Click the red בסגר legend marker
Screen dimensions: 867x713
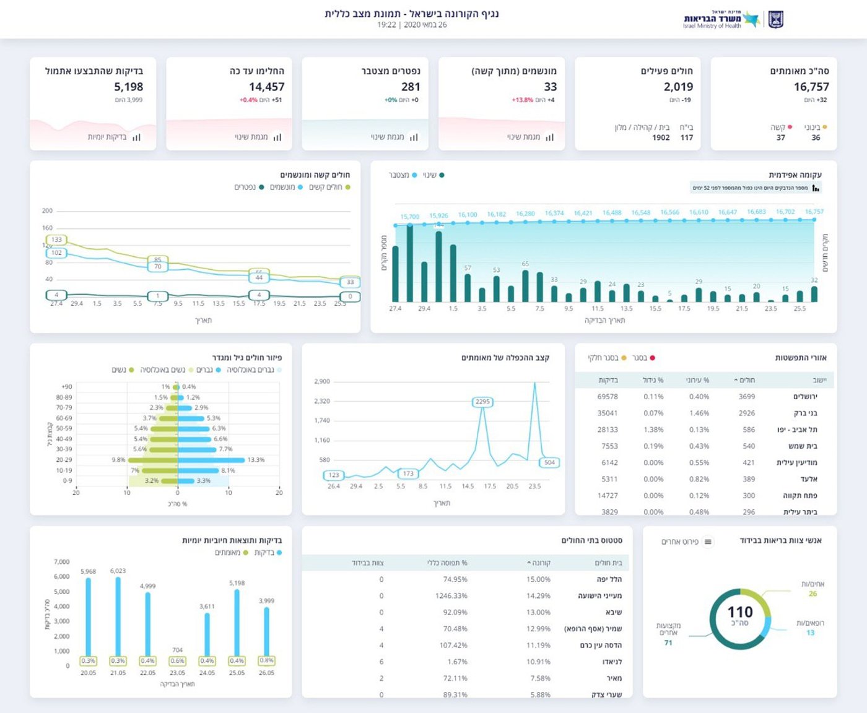point(652,358)
